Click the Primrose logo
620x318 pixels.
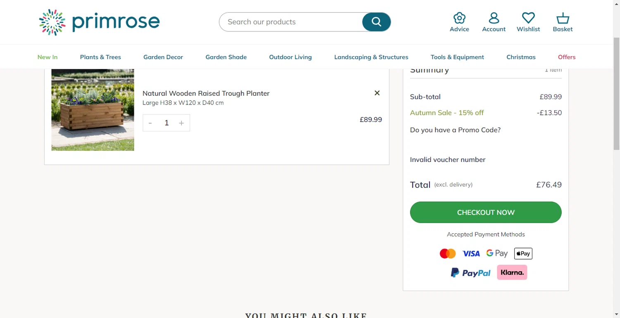pos(99,22)
